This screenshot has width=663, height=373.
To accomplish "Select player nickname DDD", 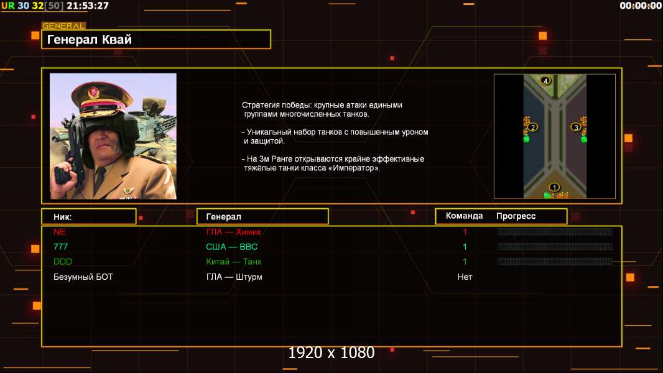I will tap(63, 262).
